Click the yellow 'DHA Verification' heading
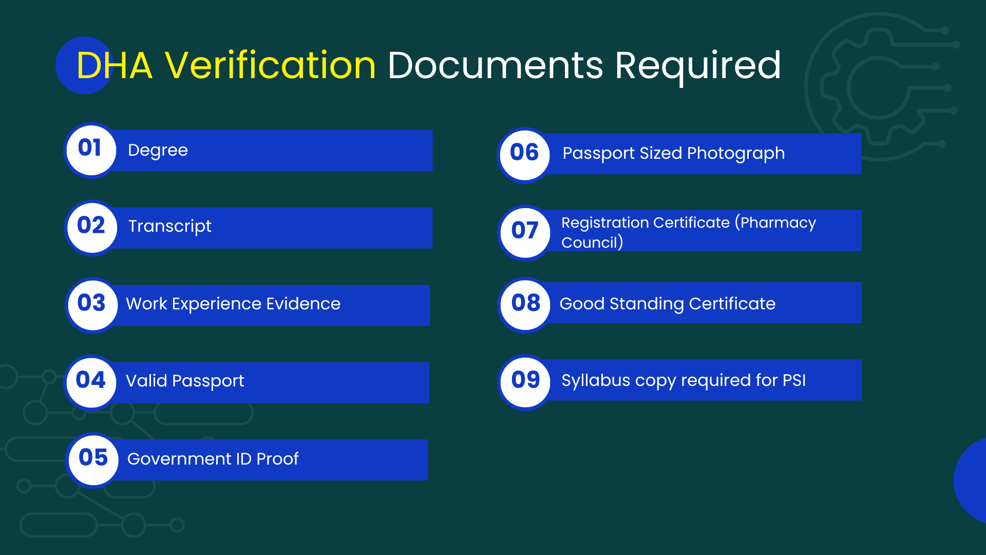 coord(226,65)
